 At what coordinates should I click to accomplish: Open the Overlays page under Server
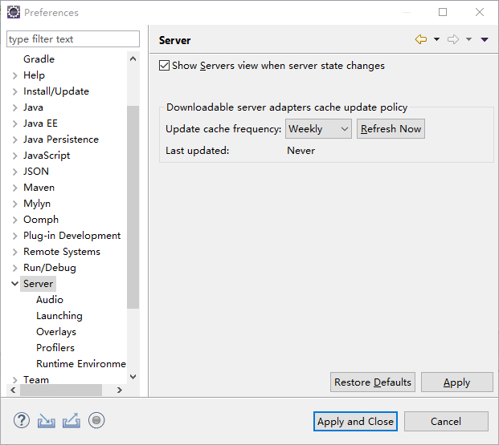pyautogui.click(x=56, y=332)
